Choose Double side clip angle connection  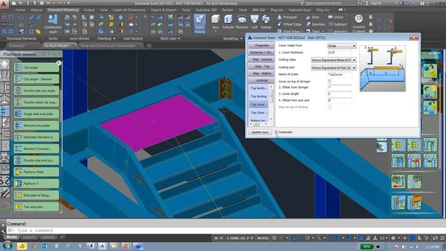[36, 91]
